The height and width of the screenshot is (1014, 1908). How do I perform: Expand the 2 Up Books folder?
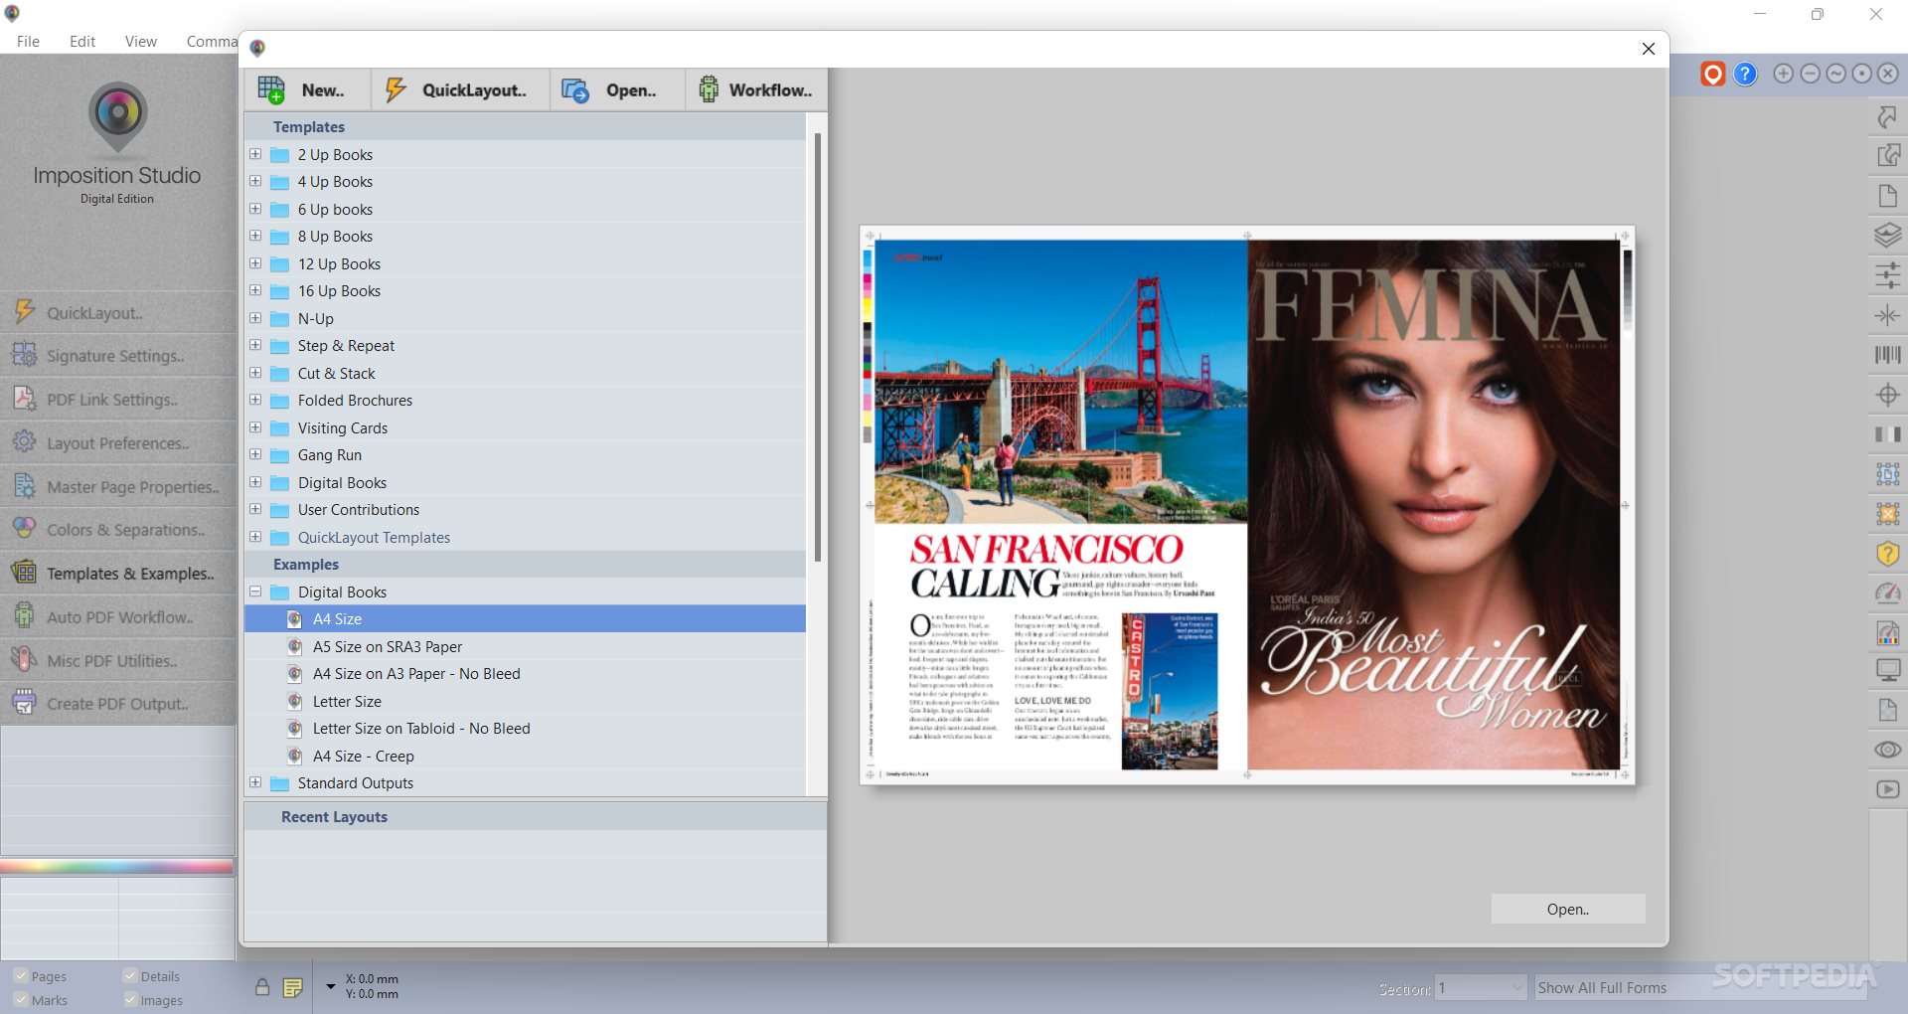[x=255, y=154]
